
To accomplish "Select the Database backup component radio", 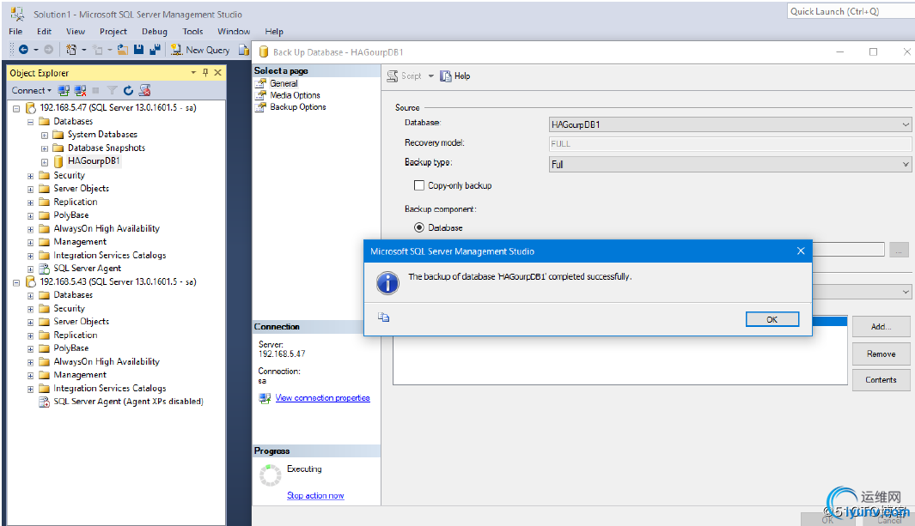I will pos(419,227).
